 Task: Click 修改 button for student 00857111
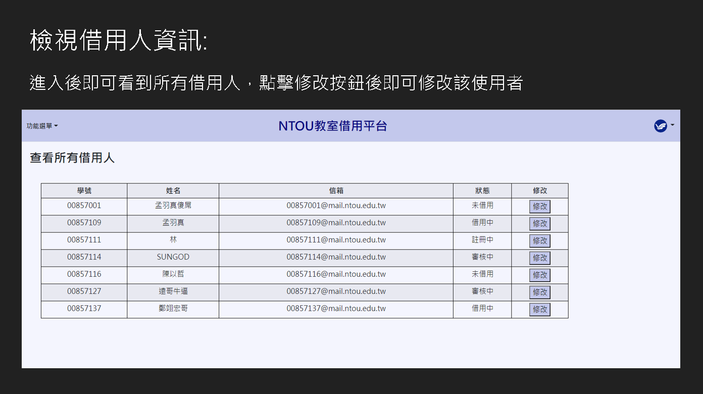point(540,241)
